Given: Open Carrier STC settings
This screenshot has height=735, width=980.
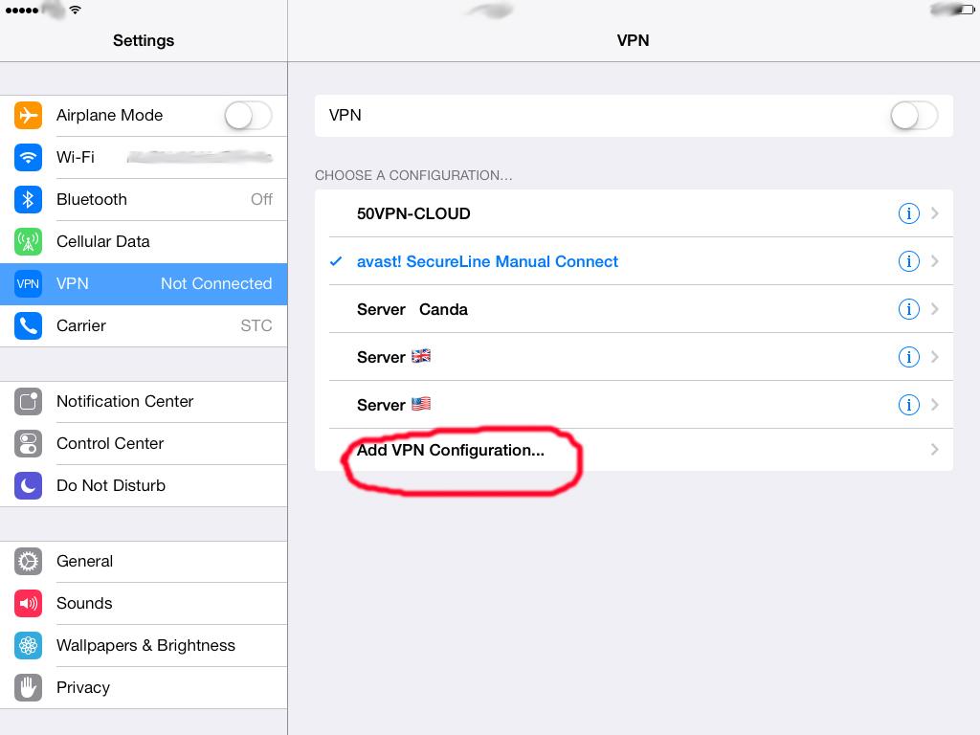Looking at the screenshot, I should (144, 325).
